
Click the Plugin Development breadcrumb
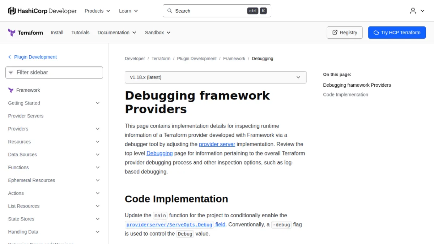197,59
